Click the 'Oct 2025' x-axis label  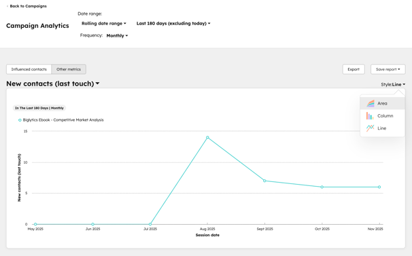point(322,229)
